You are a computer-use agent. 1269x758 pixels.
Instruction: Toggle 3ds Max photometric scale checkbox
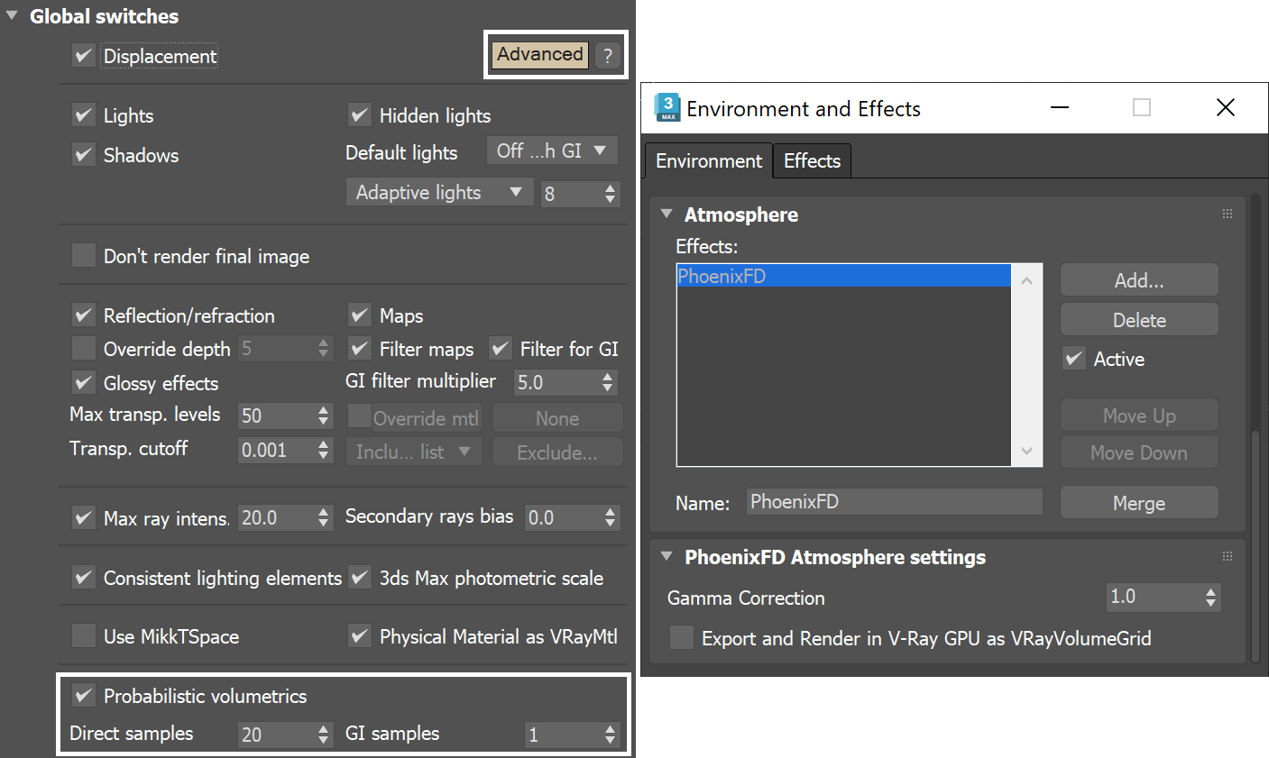(360, 578)
